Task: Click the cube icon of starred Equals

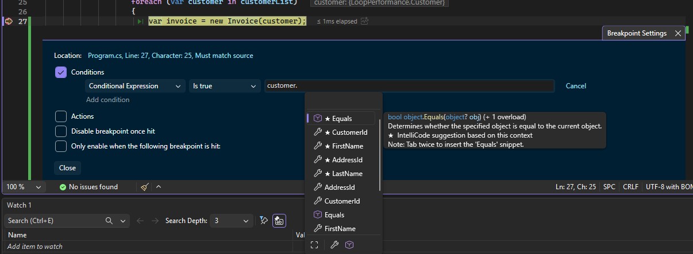Action: [x=317, y=119]
